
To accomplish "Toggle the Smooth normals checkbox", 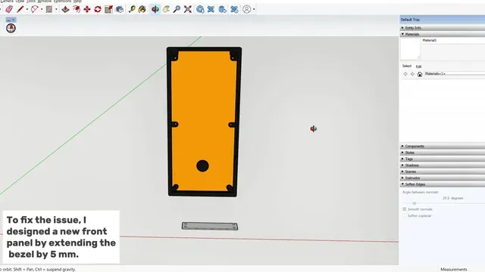I will point(404,209).
